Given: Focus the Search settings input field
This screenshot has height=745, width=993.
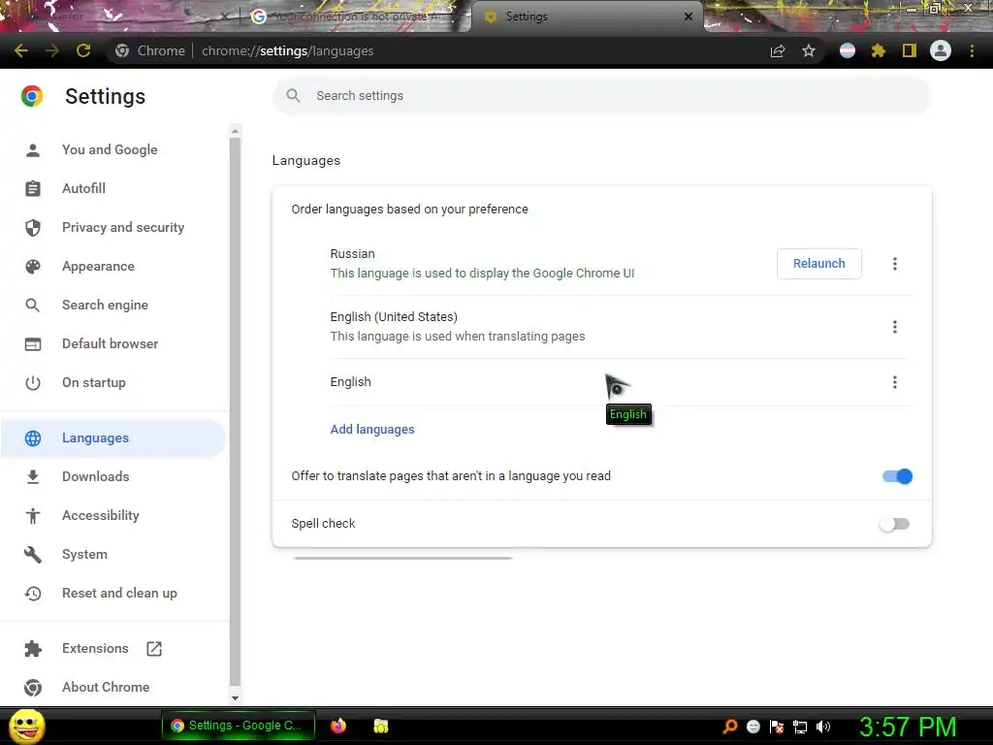Looking at the screenshot, I should pos(601,96).
